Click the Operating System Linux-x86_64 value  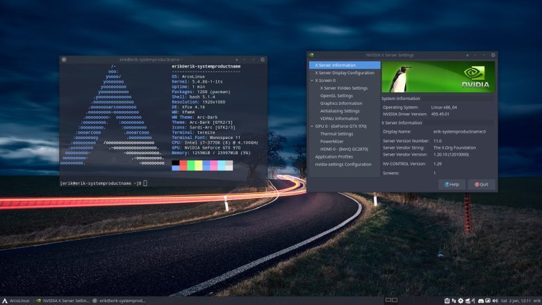[x=444, y=107]
